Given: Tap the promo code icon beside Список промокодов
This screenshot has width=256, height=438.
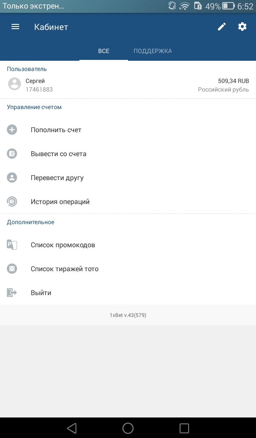Looking at the screenshot, I should [12, 245].
